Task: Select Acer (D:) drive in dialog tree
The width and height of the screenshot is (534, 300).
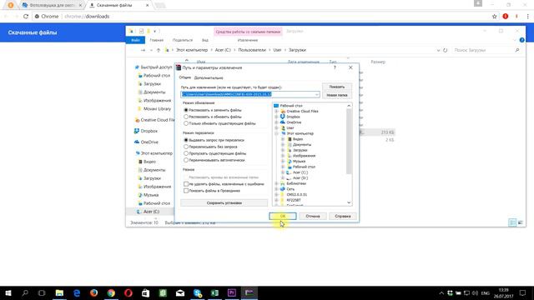Action: pos(297,177)
